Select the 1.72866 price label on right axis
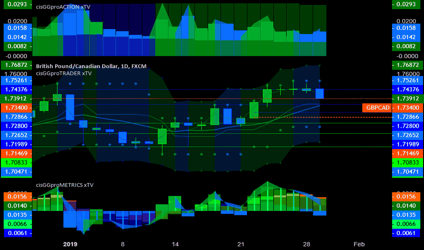424x250 pixels. point(408,117)
